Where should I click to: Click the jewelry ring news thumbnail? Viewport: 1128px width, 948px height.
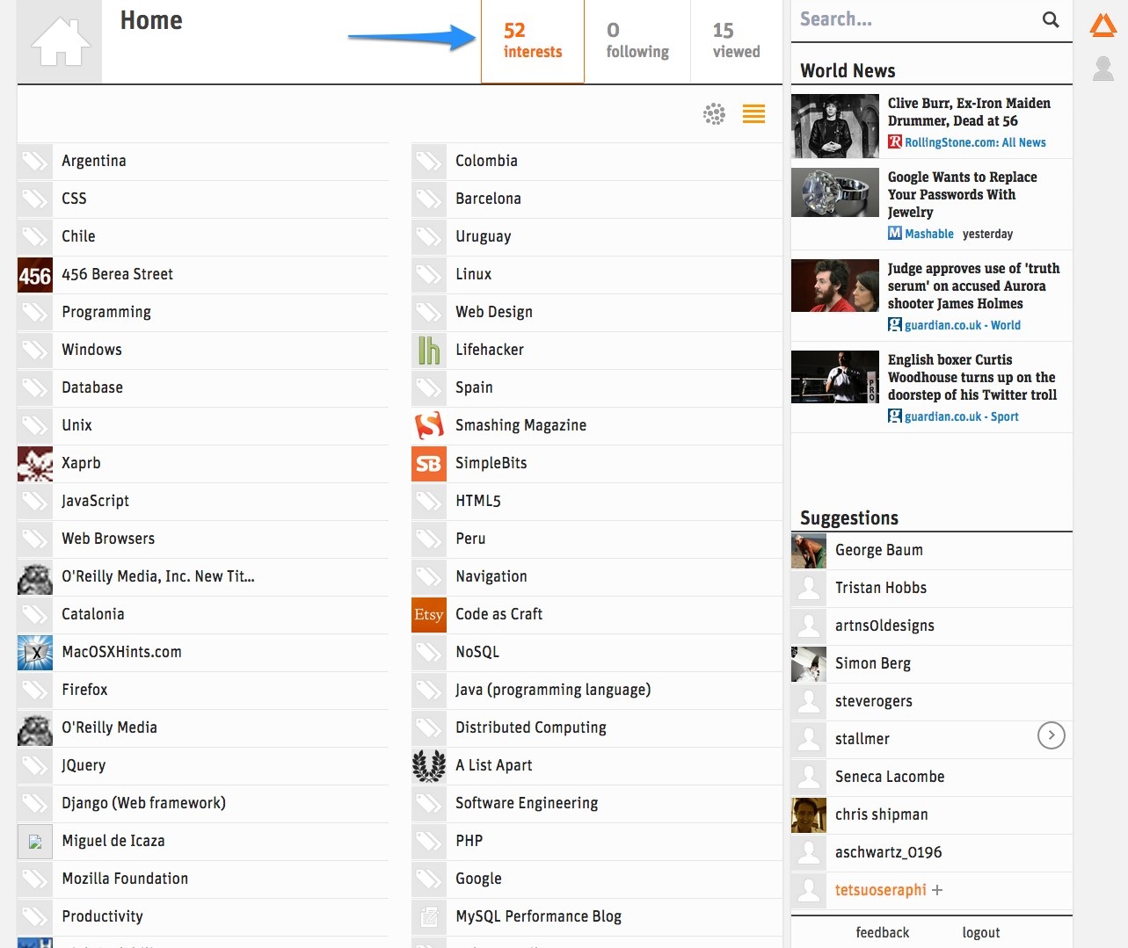[835, 192]
